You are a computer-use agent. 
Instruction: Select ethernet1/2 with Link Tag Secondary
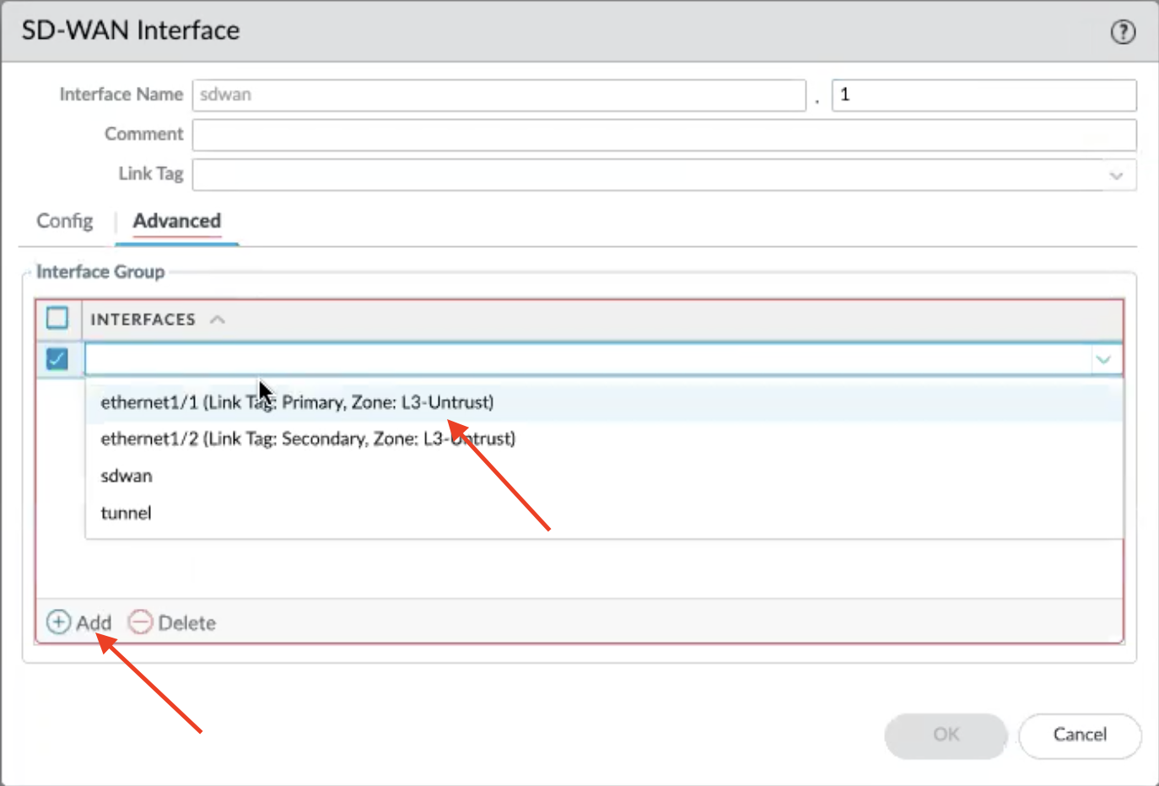(x=307, y=439)
